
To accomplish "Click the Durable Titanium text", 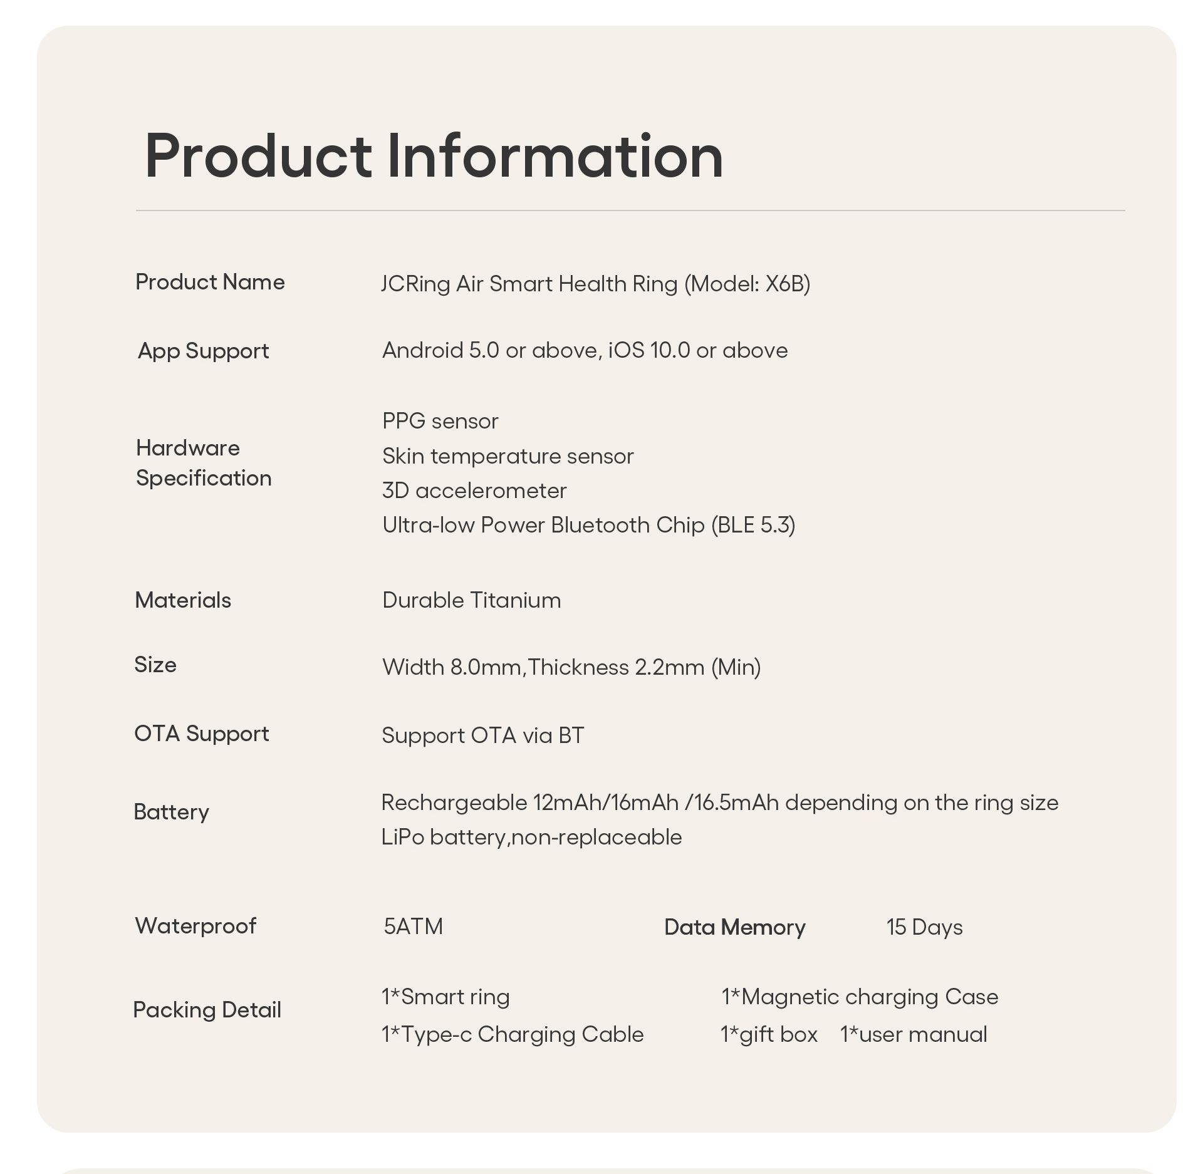I will coord(471,600).
